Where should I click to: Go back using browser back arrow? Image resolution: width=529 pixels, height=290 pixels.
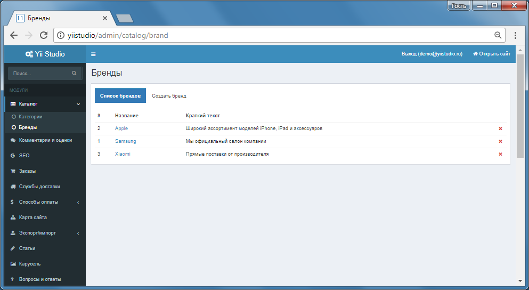[14, 35]
